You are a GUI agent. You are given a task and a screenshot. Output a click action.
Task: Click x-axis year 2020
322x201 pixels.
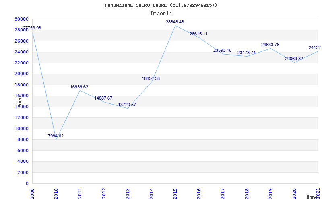(295, 193)
